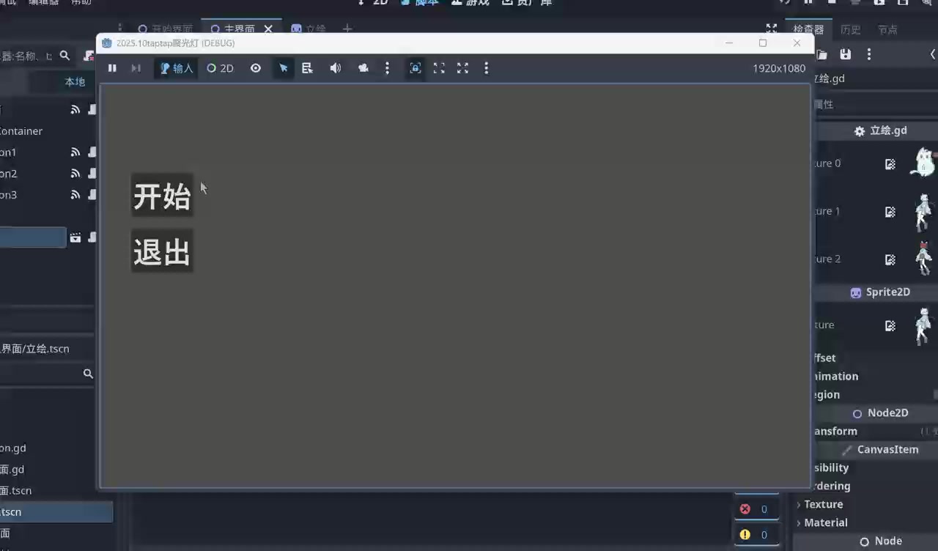Screen dimensions: 938x551
Task: Open the camera options three-dot menu
Action: [x=387, y=68]
